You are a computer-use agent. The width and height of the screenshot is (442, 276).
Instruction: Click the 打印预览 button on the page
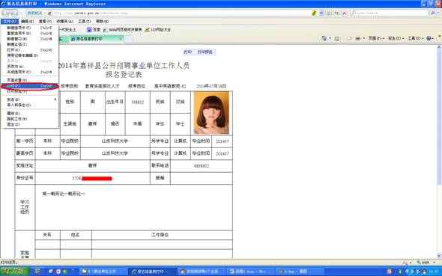tap(205, 52)
